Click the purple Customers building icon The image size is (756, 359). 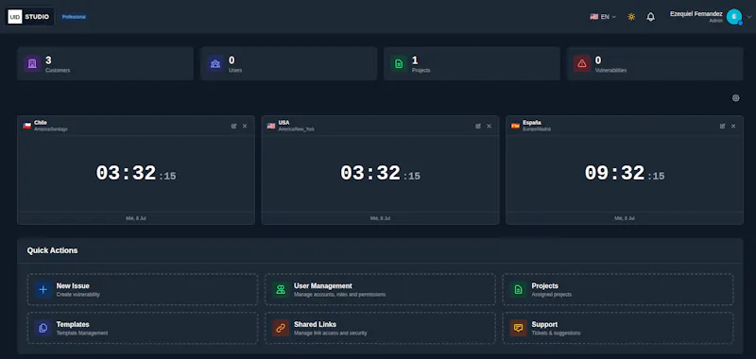click(32, 63)
